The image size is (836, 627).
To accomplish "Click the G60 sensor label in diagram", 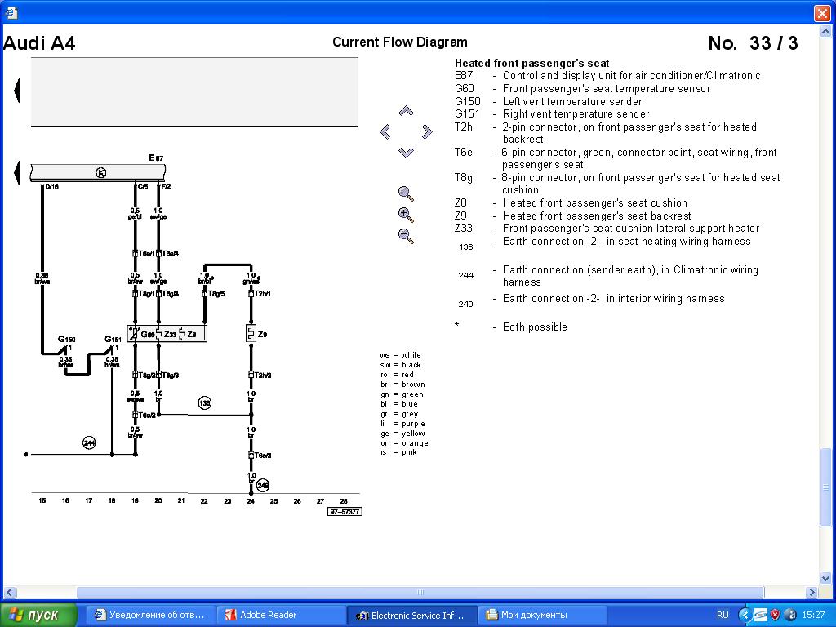I will tap(148, 334).
